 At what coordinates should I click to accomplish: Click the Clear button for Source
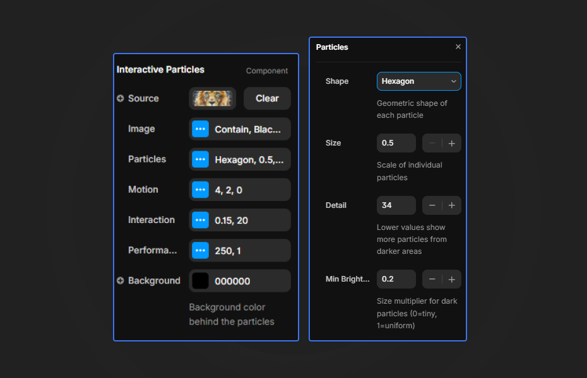tap(267, 98)
